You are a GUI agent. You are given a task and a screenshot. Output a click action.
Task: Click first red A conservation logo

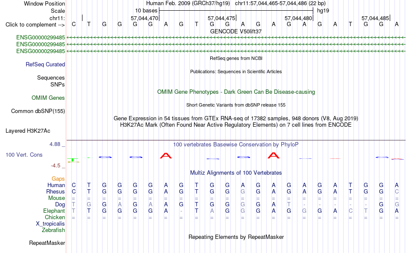[x=166, y=156]
